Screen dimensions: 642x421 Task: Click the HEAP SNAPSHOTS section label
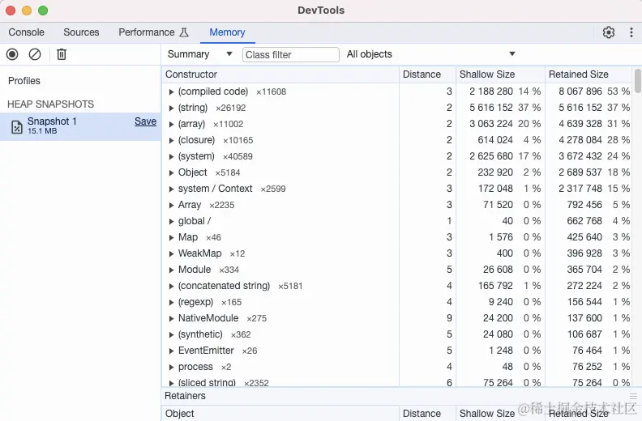(51, 104)
